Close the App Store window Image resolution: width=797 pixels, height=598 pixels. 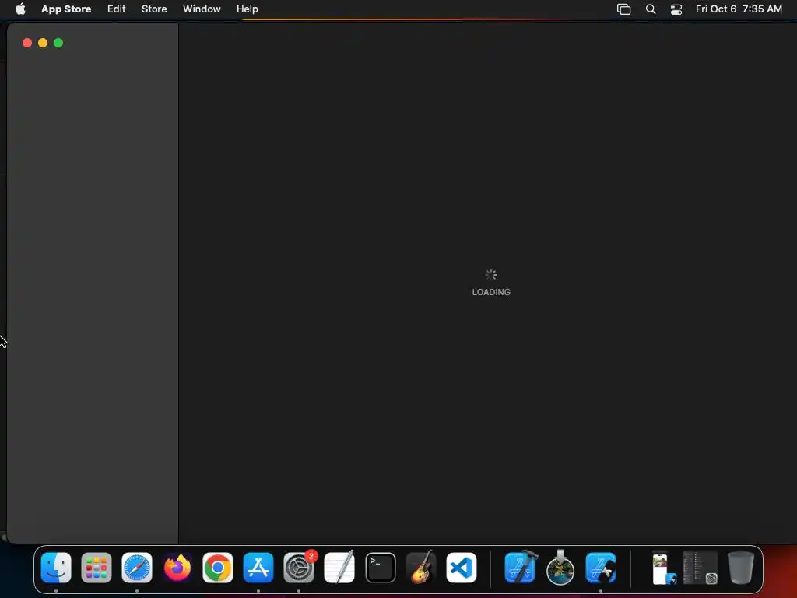click(27, 43)
